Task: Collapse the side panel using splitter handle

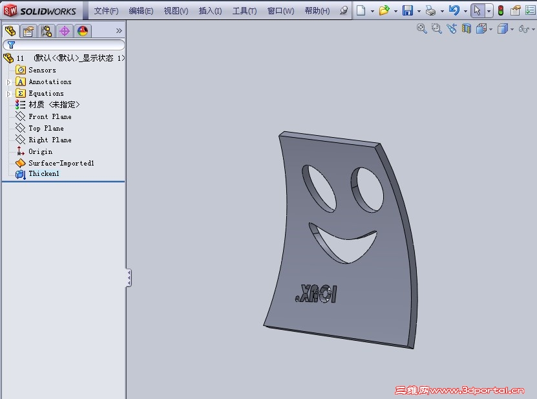Action: pos(129,277)
